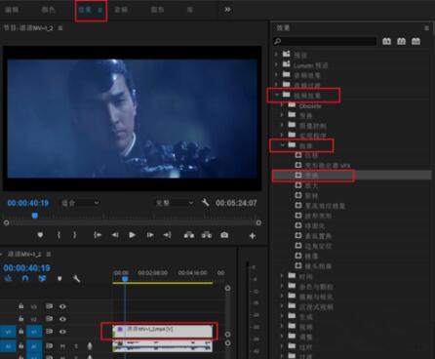Viewport: 435px width, 359px height.
Task: Hide V2 track output with eye icon
Action: tap(62, 319)
